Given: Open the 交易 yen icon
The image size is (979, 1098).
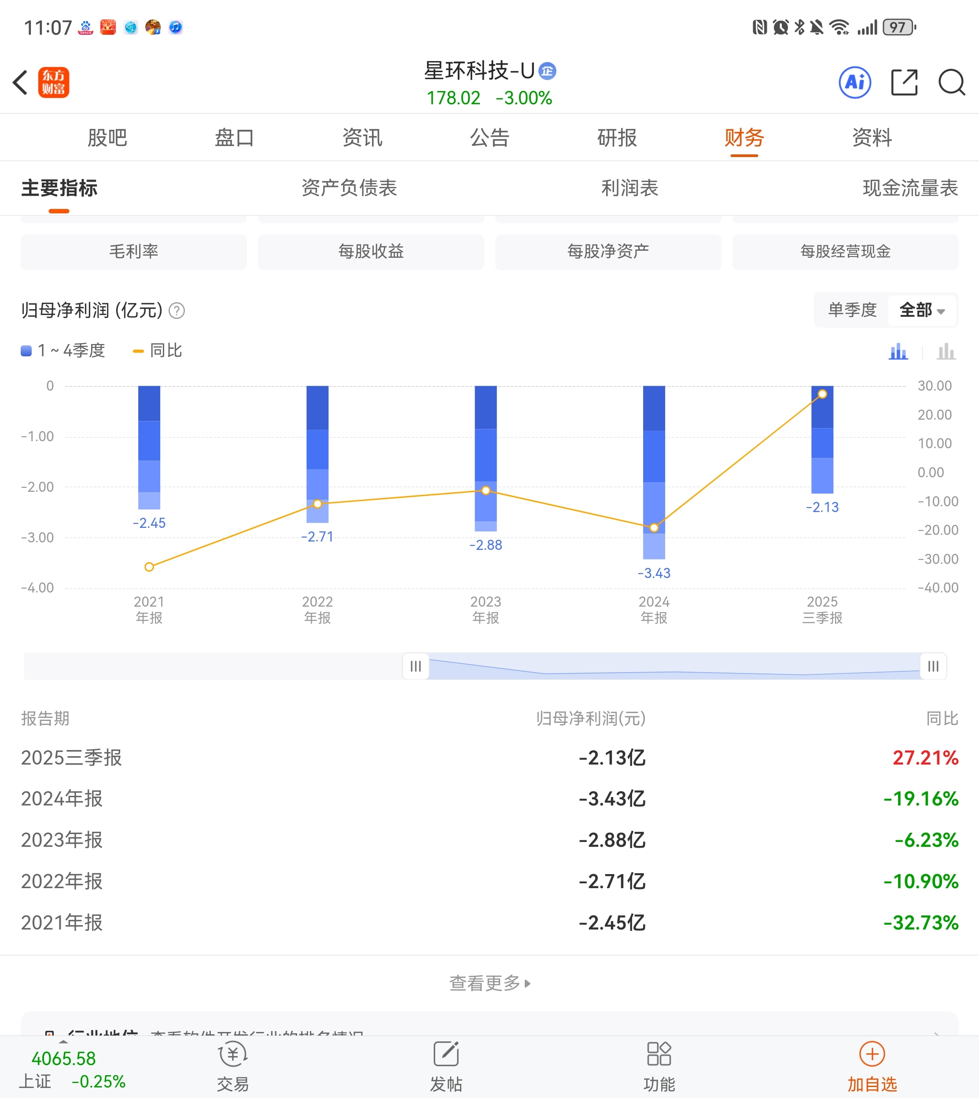Looking at the screenshot, I should point(232,1054).
